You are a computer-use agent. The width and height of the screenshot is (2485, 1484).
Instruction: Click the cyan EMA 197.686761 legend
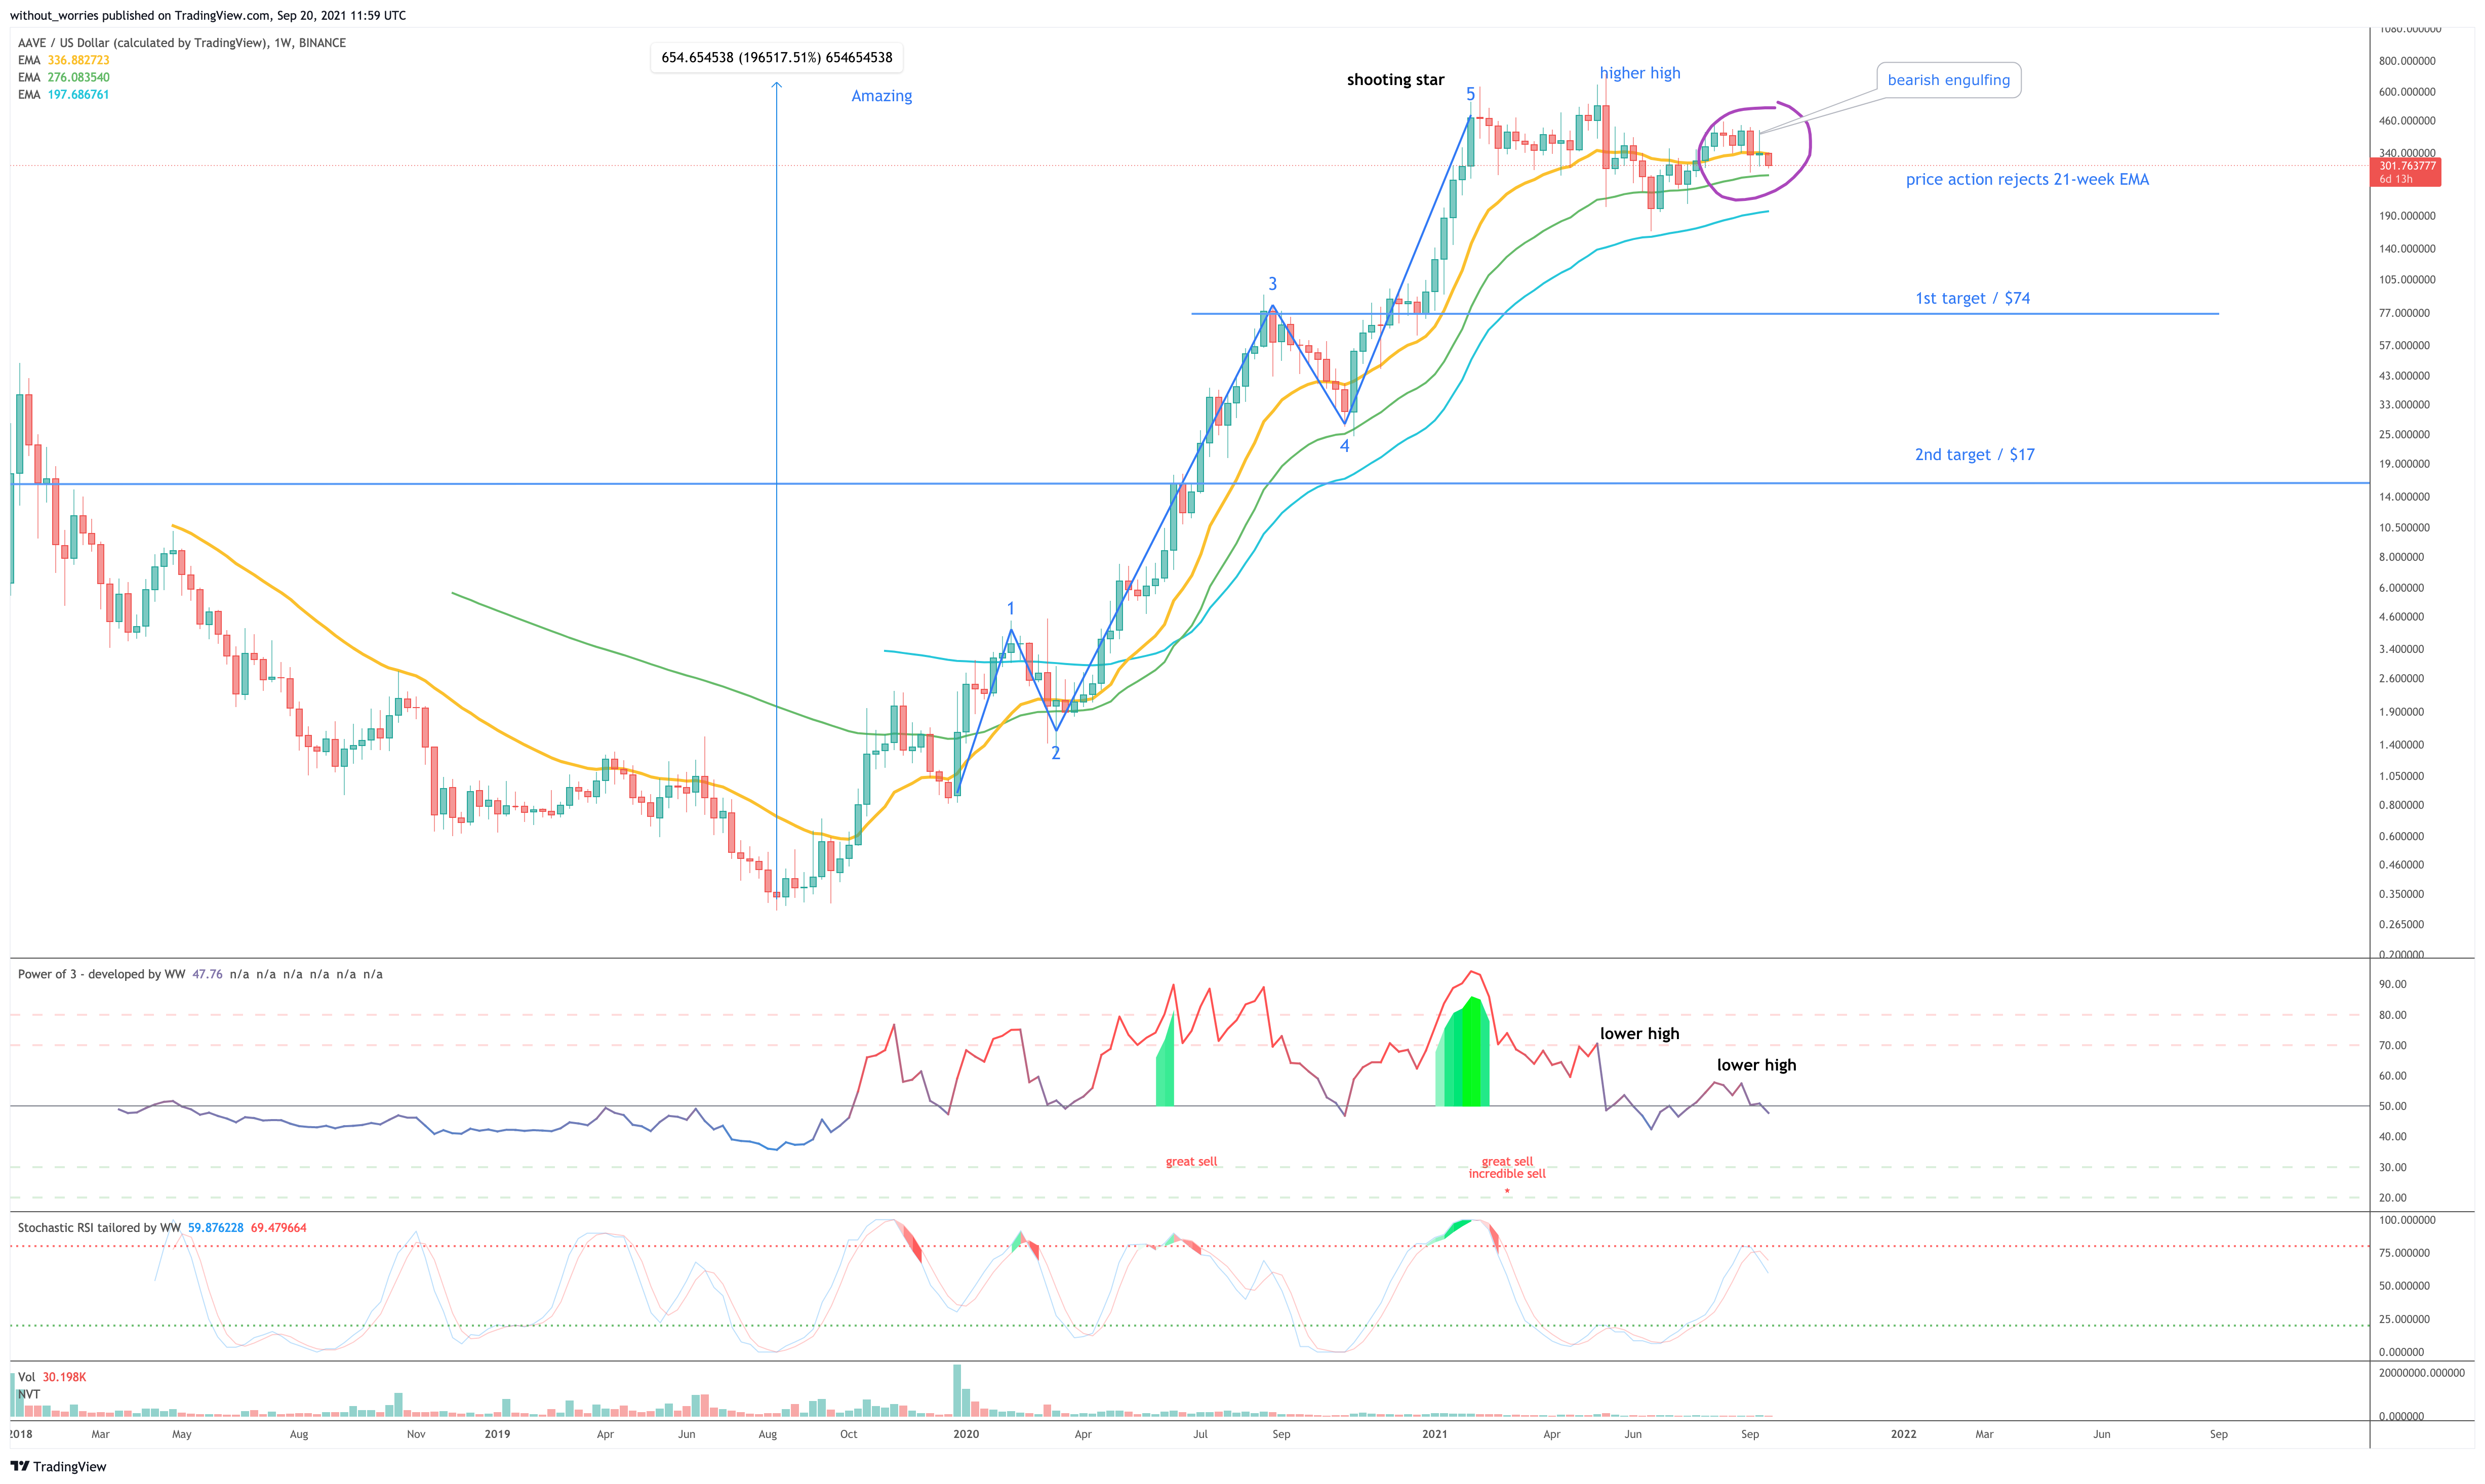(x=64, y=95)
